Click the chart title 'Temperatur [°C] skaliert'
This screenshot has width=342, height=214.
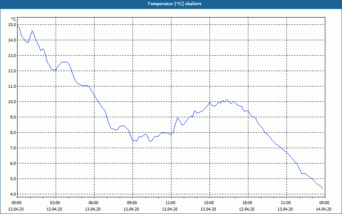click(174, 4)
